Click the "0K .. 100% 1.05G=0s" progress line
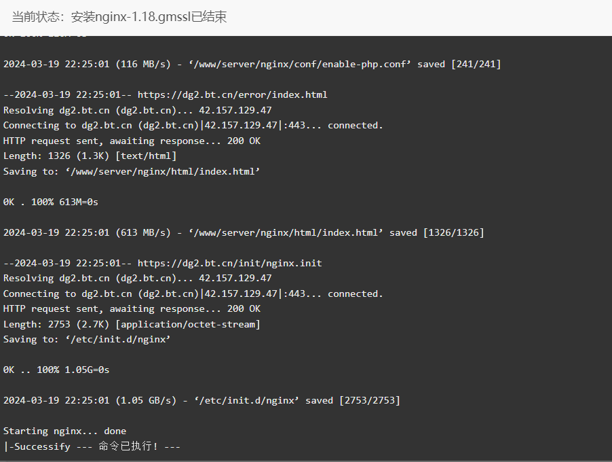 (x=56, y=370)
